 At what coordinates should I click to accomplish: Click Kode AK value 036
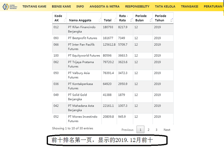(x=56, y=84)
